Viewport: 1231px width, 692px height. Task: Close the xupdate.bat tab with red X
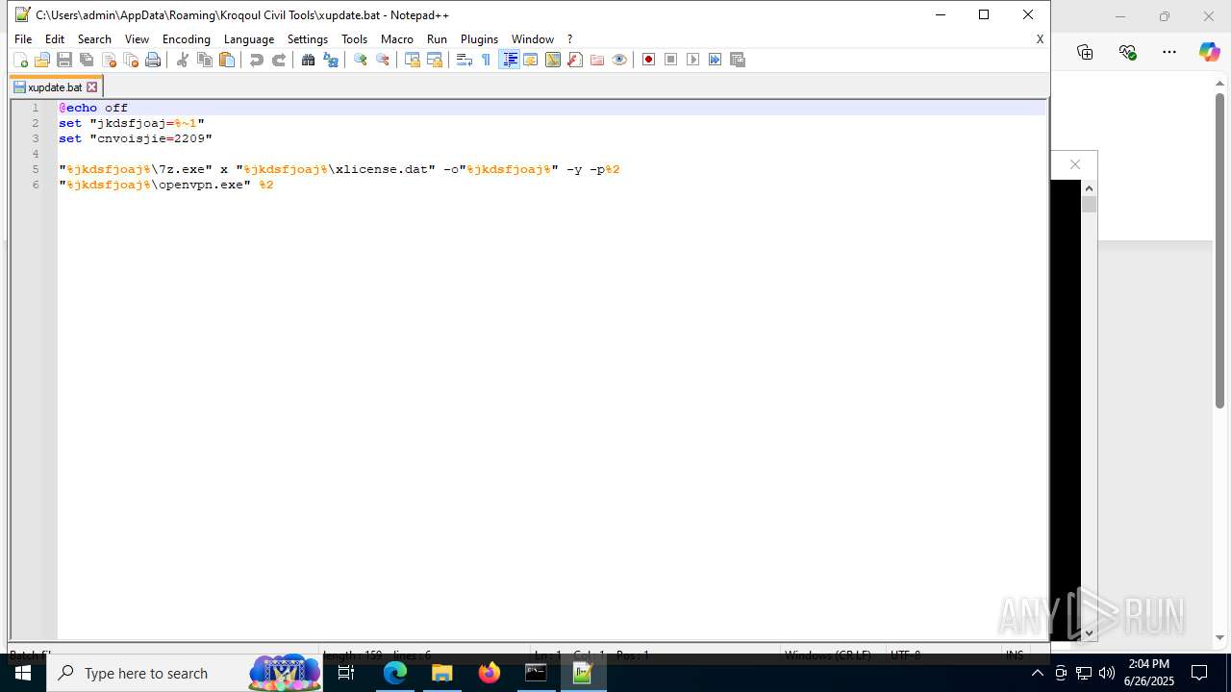point(92,87)
